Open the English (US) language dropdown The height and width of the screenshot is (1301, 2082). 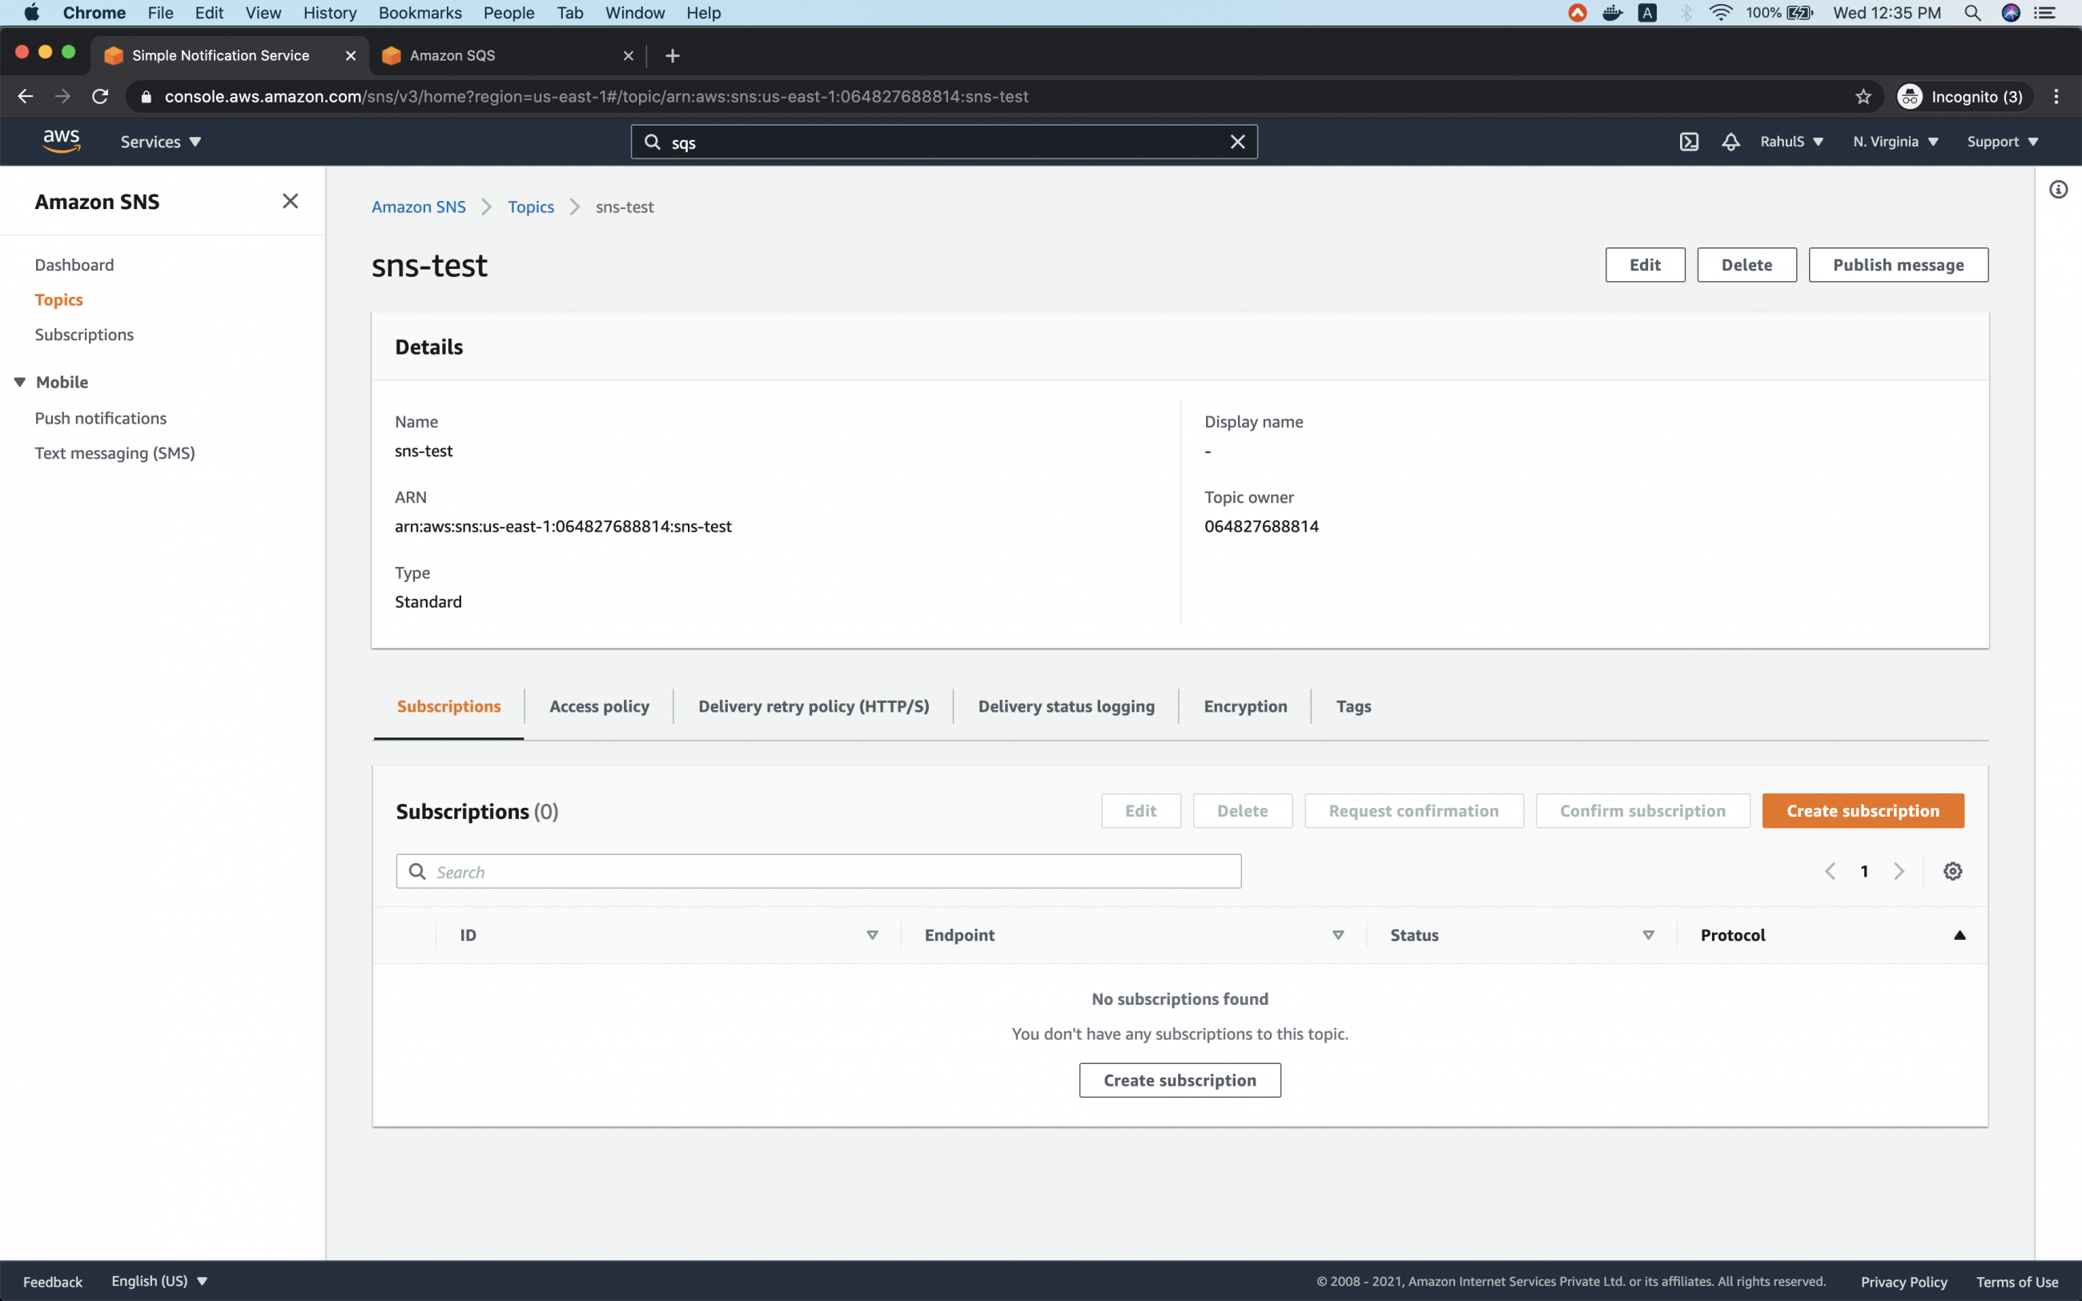coord(160,1280)
